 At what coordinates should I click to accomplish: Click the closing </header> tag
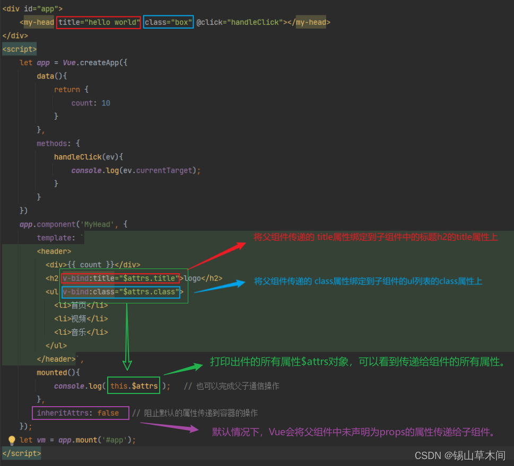click(x=56, y=359)
